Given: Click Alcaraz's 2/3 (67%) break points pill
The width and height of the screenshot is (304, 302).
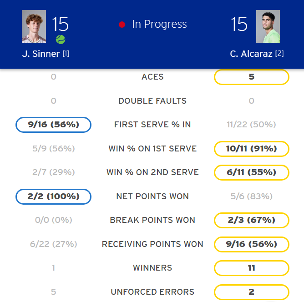Looking at the screenshot, I should 251,220.
